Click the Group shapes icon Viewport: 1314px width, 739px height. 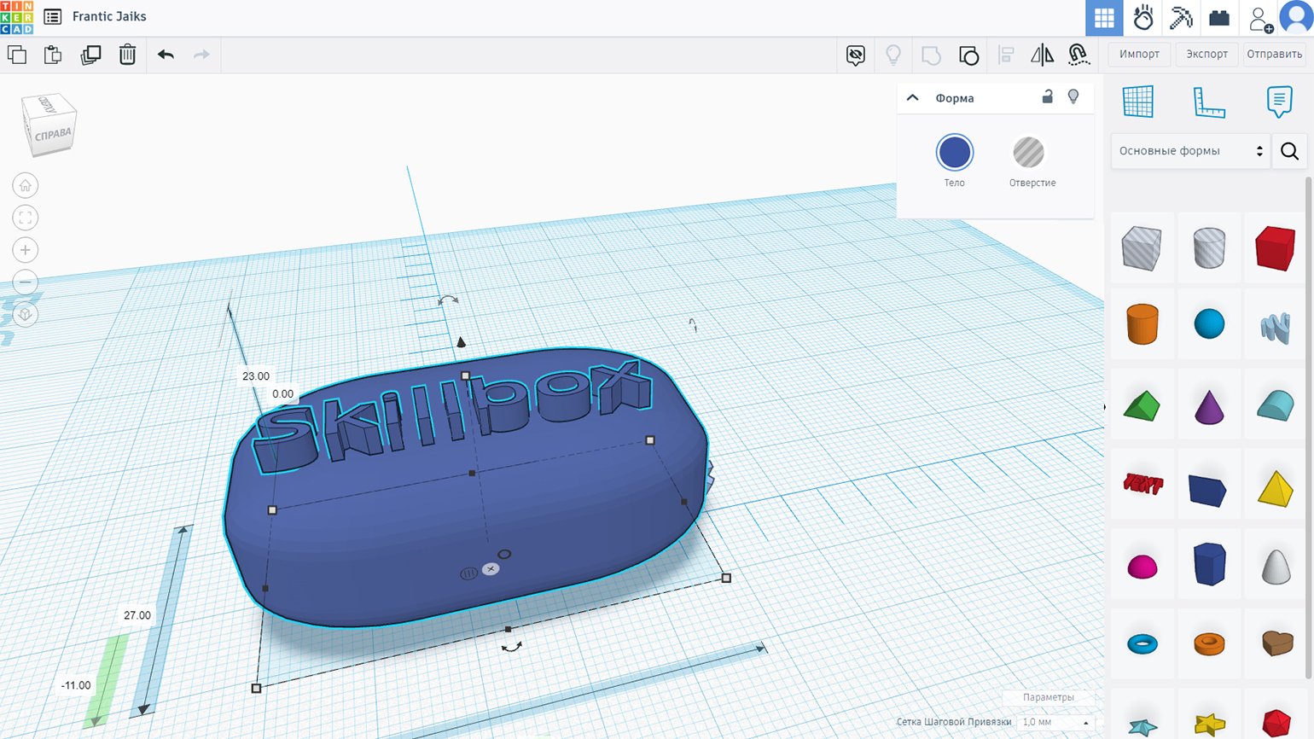pos(931,55)
